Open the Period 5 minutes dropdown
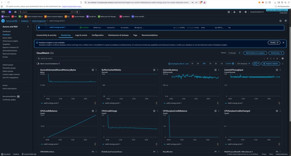Viewport: 291px width, 156px height. 234,53
